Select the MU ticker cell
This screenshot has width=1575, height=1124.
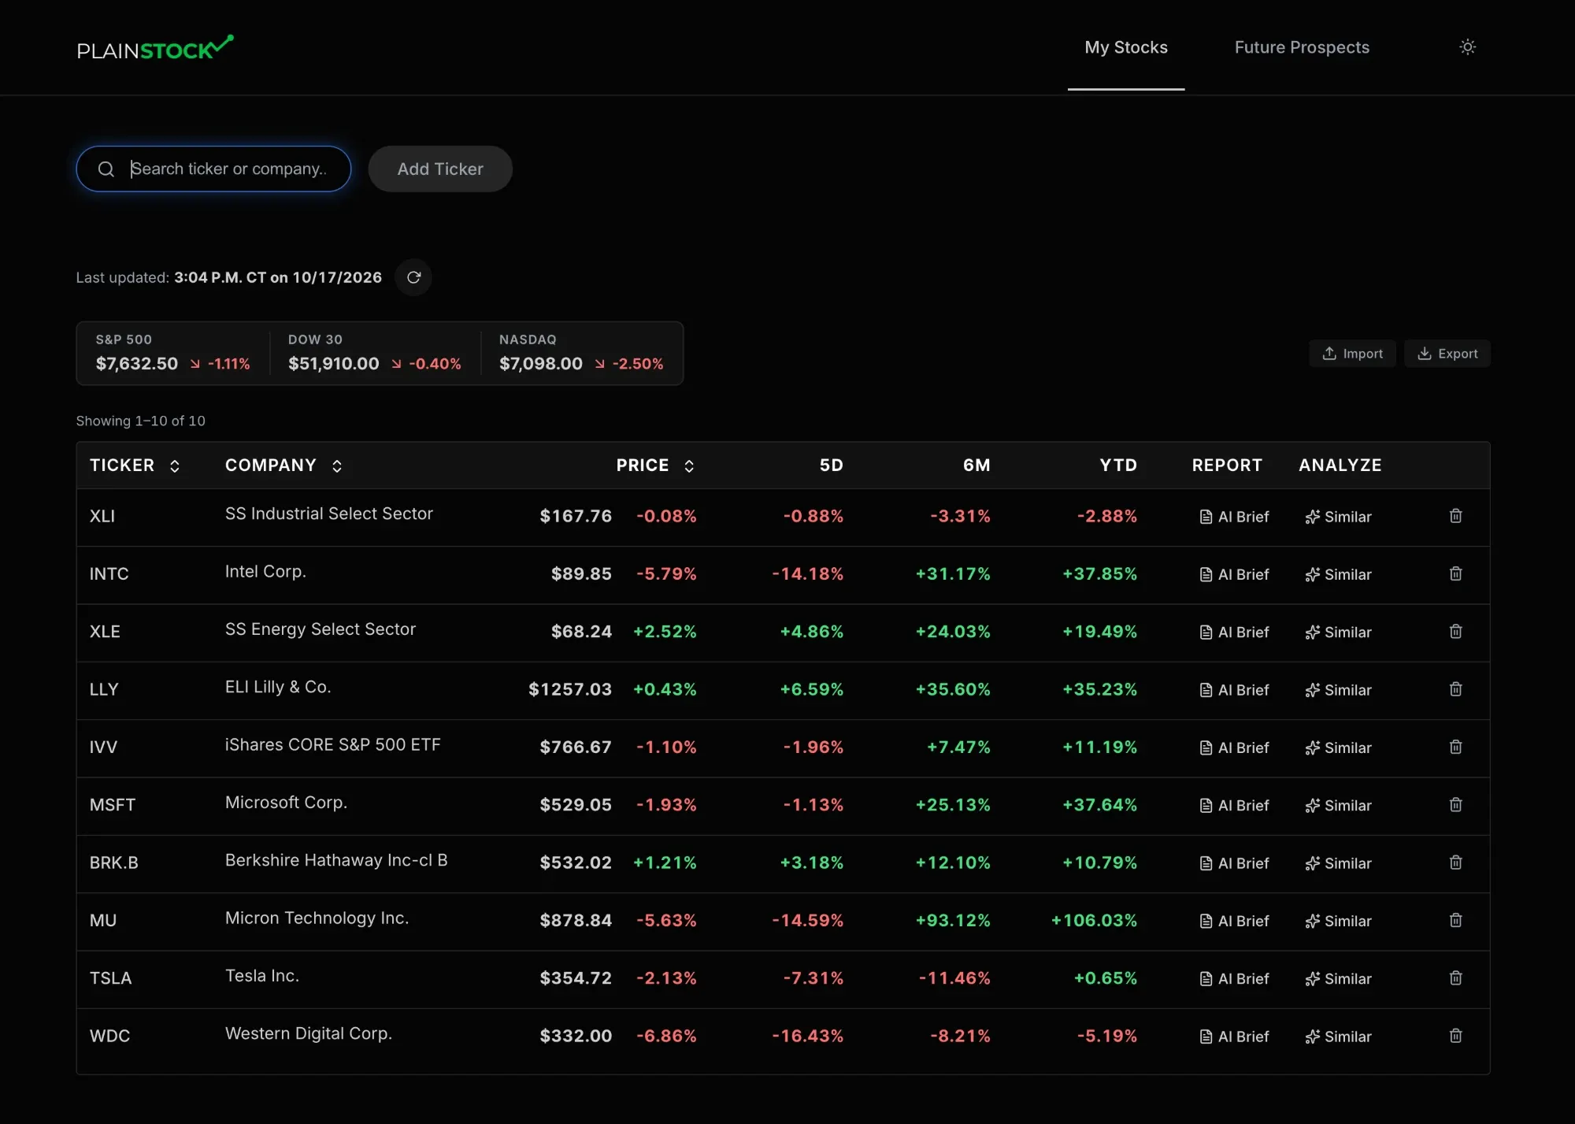coord(103,920)
